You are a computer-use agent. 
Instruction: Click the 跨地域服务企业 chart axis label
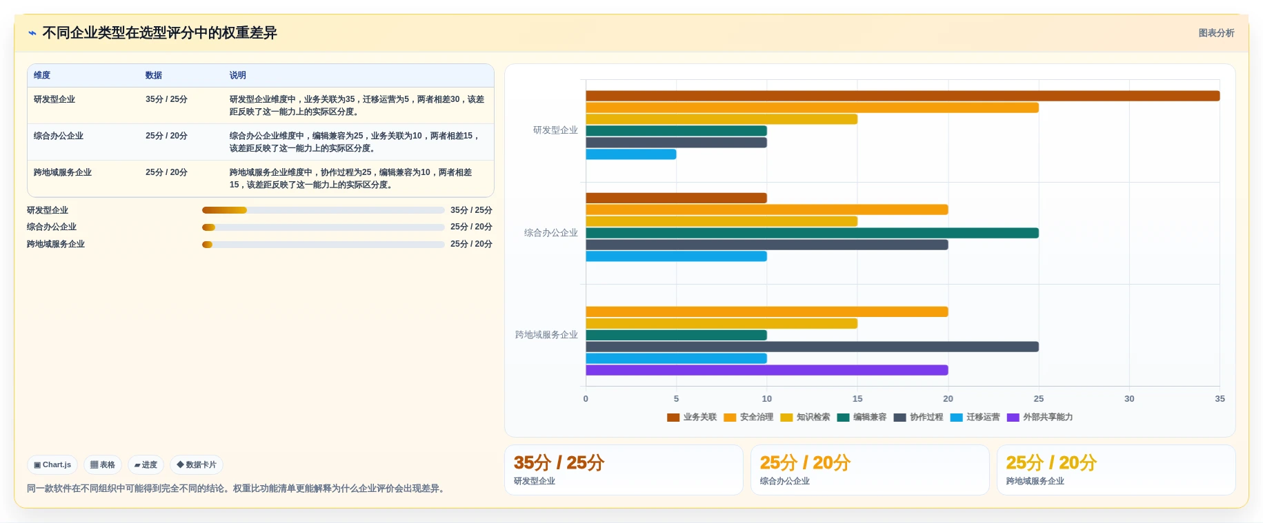click(546, 335)
